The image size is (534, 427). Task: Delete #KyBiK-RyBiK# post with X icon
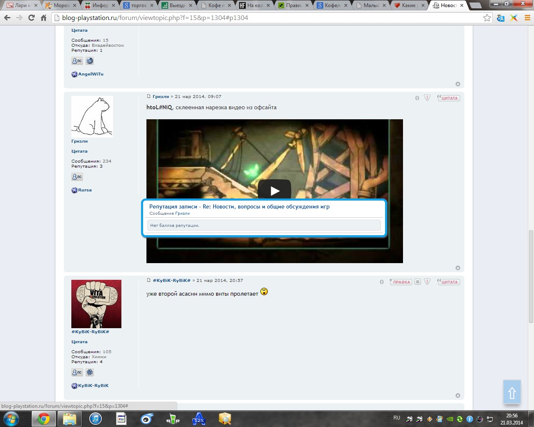(418, 282)
